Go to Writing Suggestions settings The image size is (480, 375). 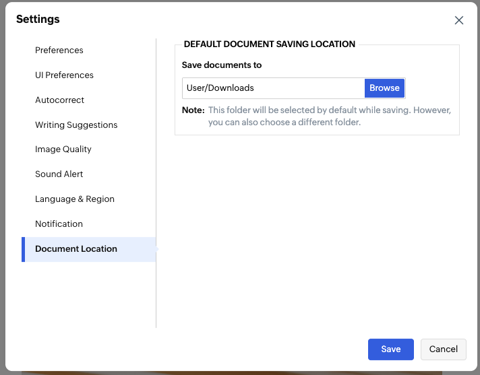(x=76, y=125)
